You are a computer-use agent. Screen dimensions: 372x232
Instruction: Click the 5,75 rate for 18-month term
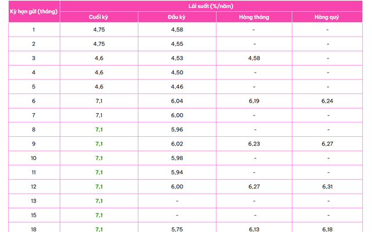coord(177,229)
